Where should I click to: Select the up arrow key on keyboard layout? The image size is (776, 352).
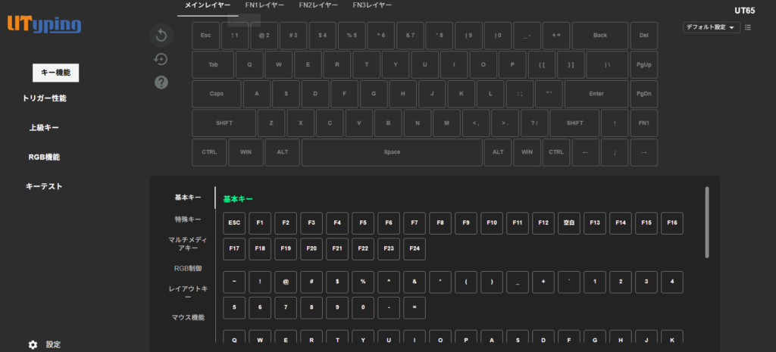(615, 123)
